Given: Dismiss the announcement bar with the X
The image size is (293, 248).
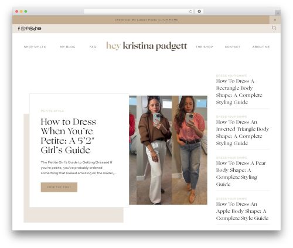Looking at the screenshot, I should 275,20.
